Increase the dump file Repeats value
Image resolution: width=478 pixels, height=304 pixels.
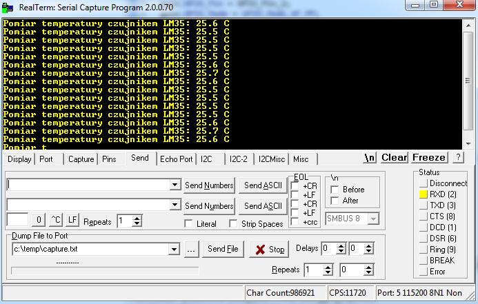328,267
